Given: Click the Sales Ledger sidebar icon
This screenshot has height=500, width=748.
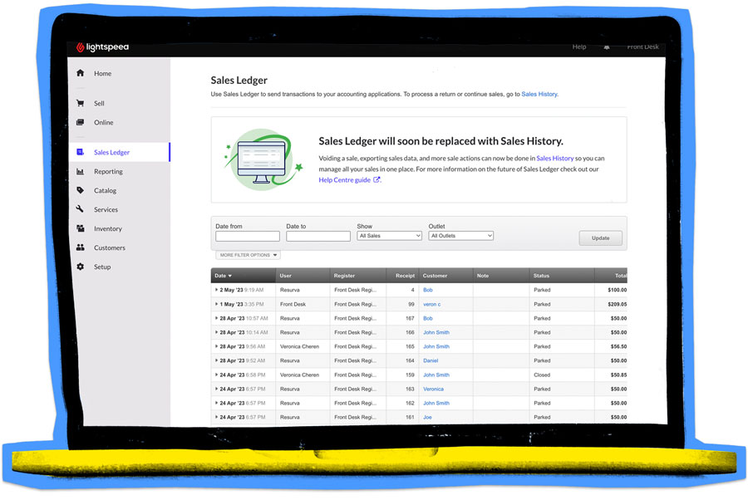Looking at the screenshot, I should (x=80, y=152).
